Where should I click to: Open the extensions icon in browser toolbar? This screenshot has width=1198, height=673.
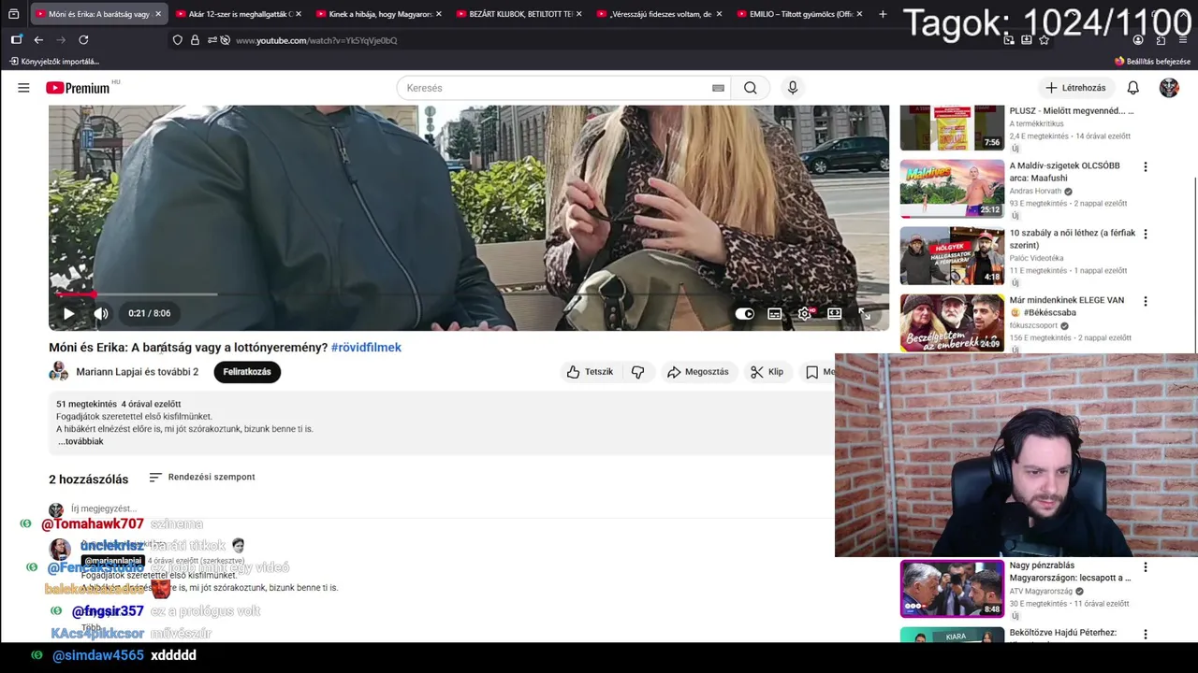point(1161,40)
